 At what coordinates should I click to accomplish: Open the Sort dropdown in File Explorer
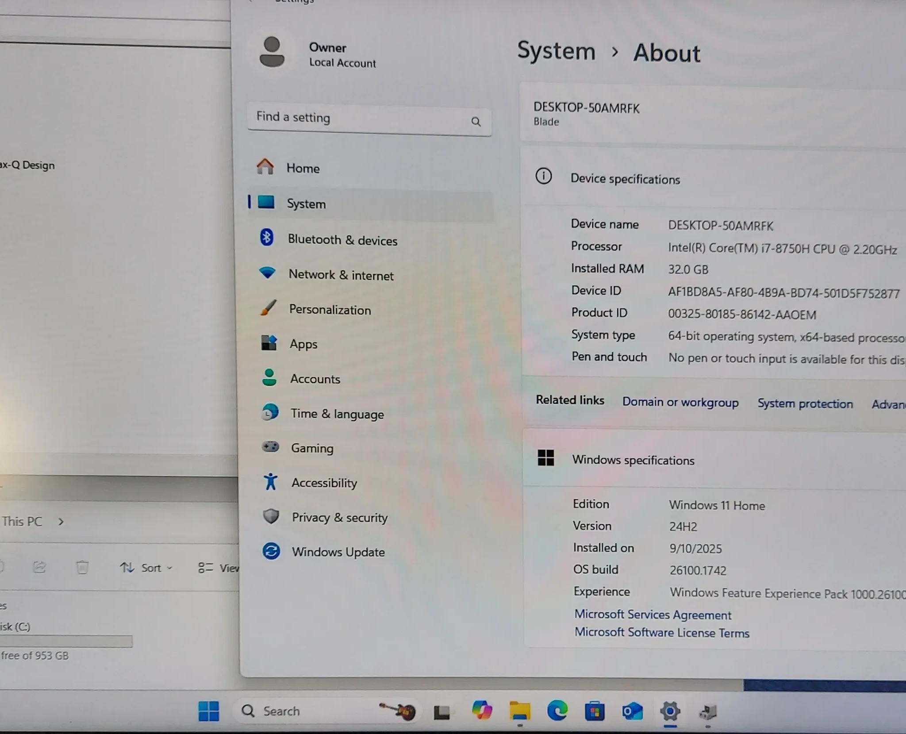[x=146, y=568]
